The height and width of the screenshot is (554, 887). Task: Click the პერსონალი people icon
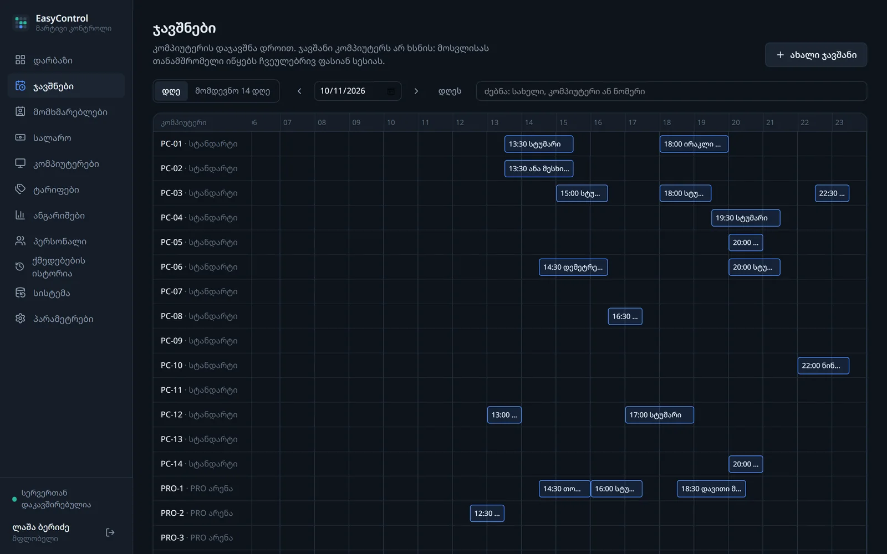pyautogui.click(x=21, y=241)
